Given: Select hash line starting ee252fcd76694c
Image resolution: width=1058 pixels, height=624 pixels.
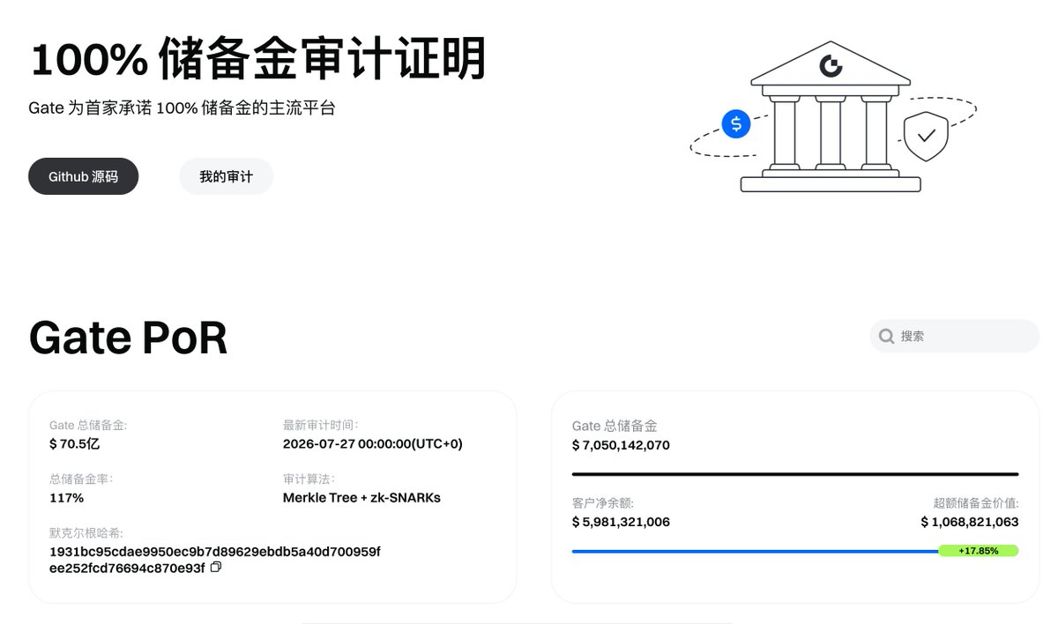Looking at the screenshot, I should point(127,568).
